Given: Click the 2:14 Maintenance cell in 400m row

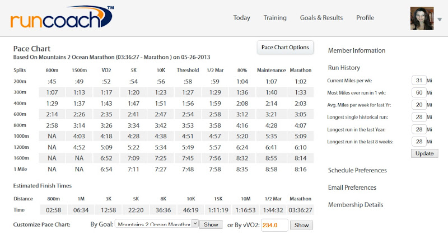Looking at the screenshot, I should click(271, 104).
